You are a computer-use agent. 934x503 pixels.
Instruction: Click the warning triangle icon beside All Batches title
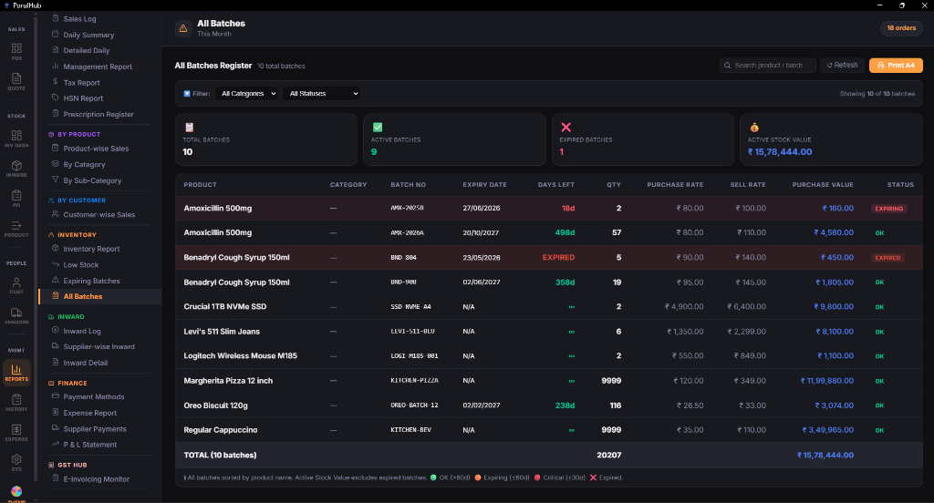182,28
